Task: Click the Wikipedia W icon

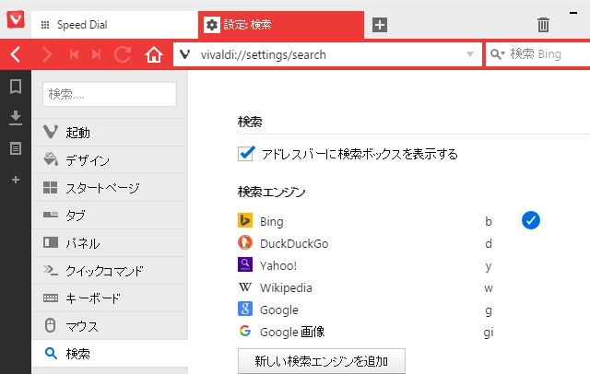Action: [x=245, y=287]
